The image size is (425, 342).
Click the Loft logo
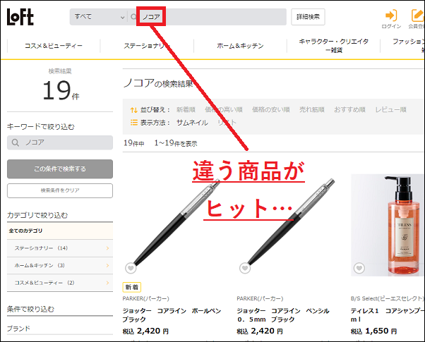click(20, 18)
